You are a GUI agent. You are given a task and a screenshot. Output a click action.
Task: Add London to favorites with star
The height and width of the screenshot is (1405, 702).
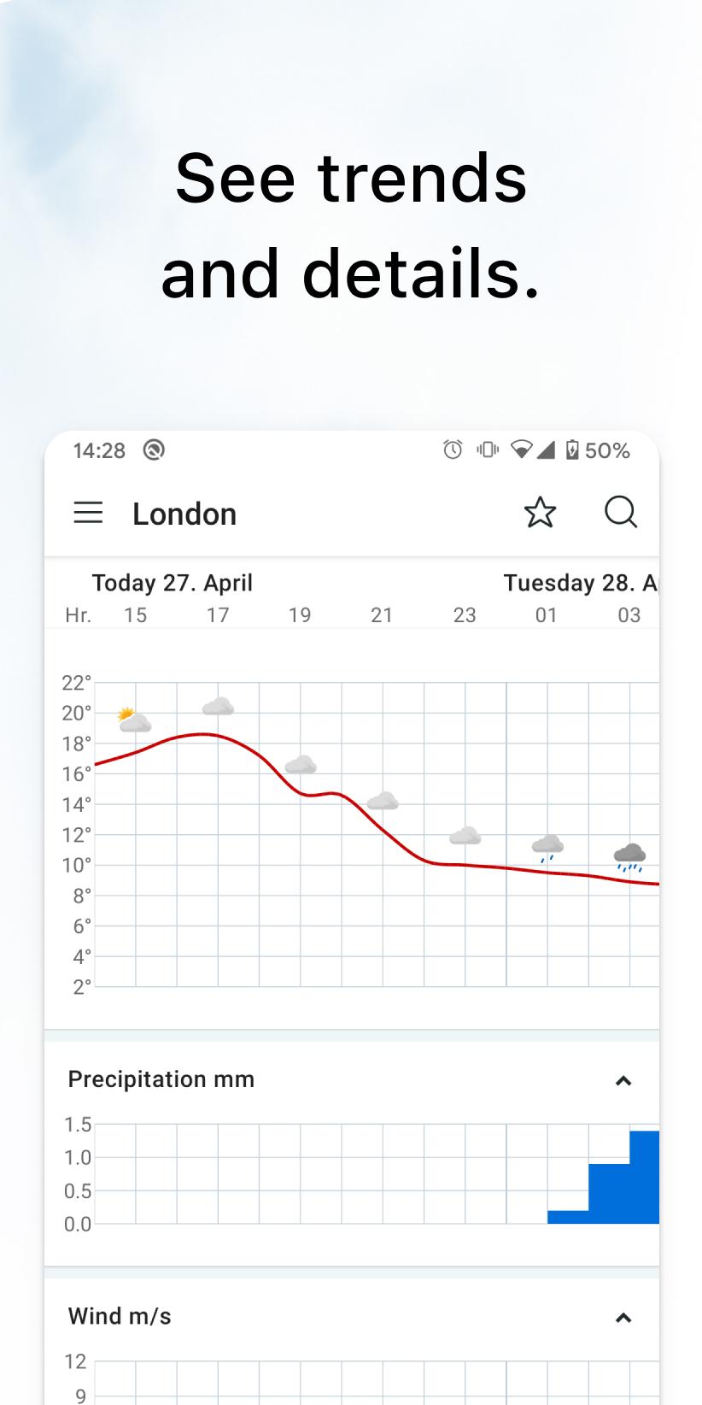(x=540, y=513)
